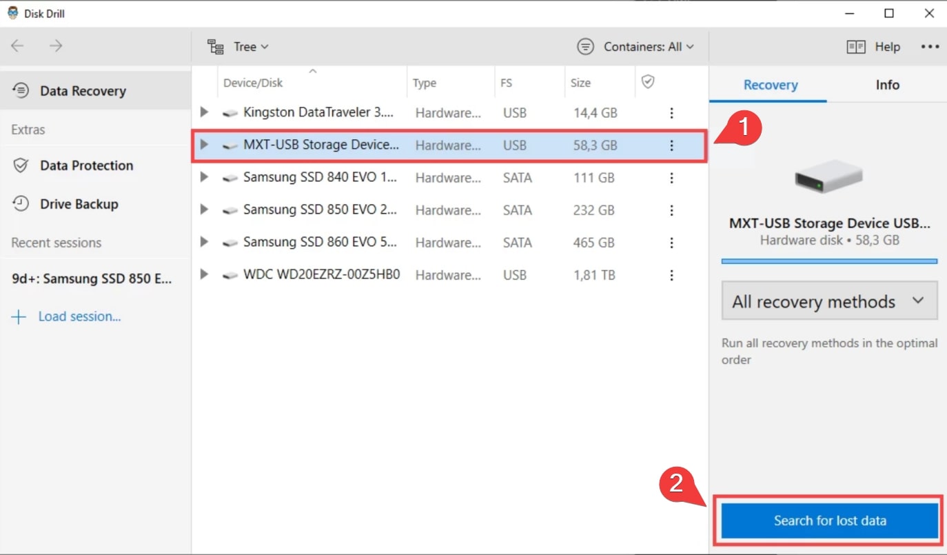Select the Samsung SSD 850 EVO disk name
The width and height of the screenshot is (947, 555).
pos(320,210)
